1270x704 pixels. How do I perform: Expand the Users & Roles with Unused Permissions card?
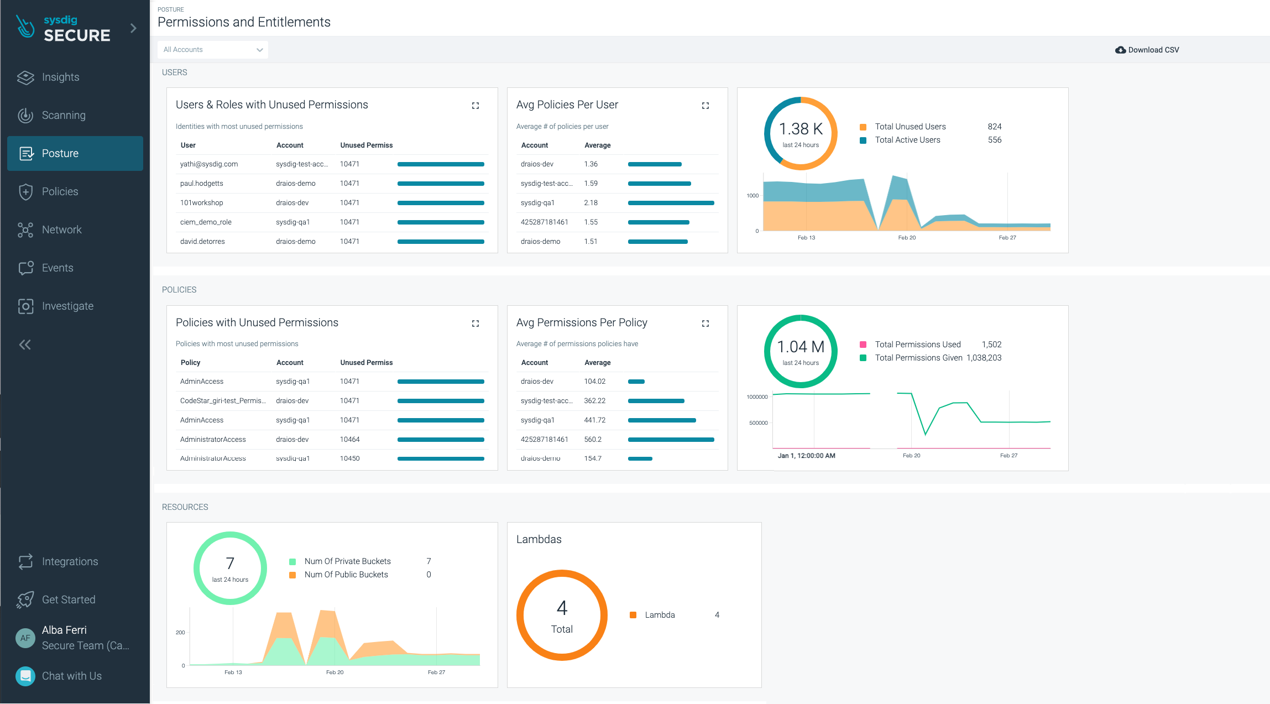click(x=475, y=105)
